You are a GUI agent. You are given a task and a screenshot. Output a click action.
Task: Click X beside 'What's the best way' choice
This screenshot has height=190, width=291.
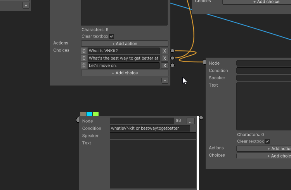click(165, 58)
